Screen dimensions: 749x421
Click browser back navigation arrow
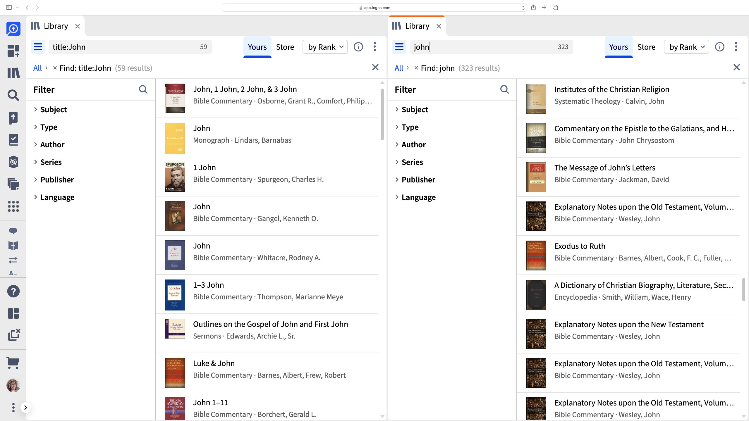tap(27, 8)
